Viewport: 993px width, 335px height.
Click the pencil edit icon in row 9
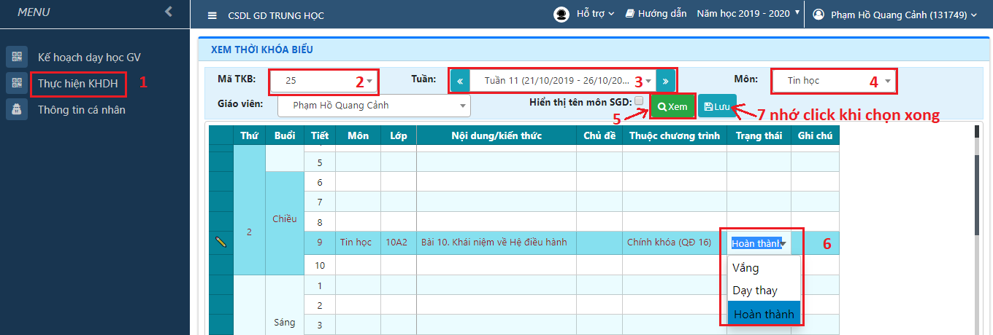point(221,243)
